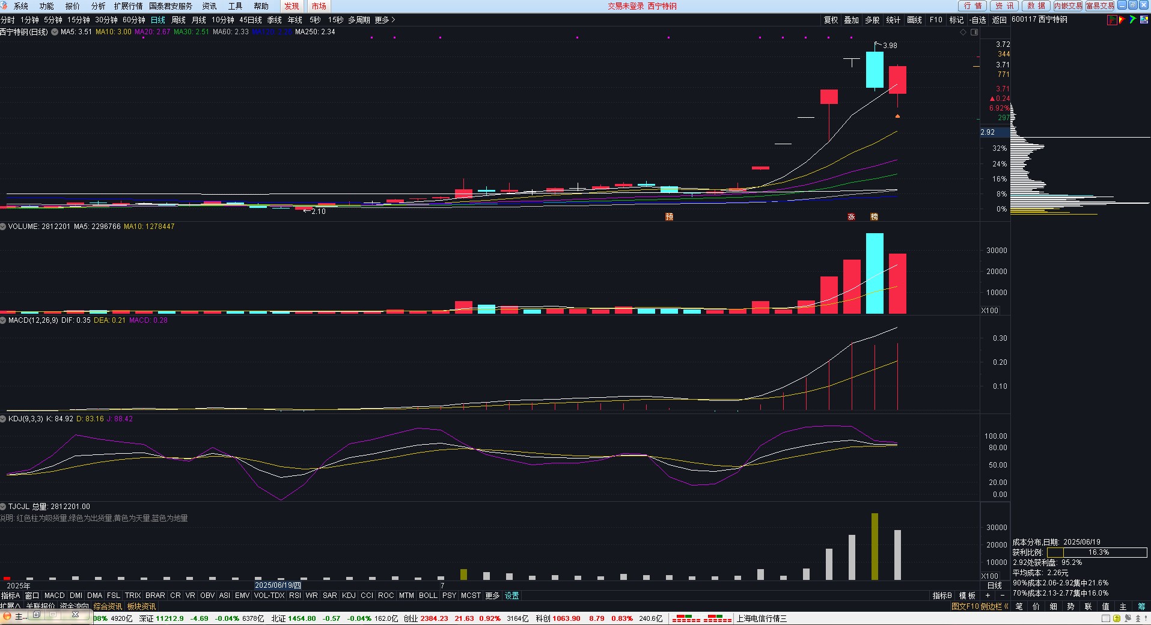Select the BOLL indicator tab
Screen dimensions: 1151x625
coord(428,596)
